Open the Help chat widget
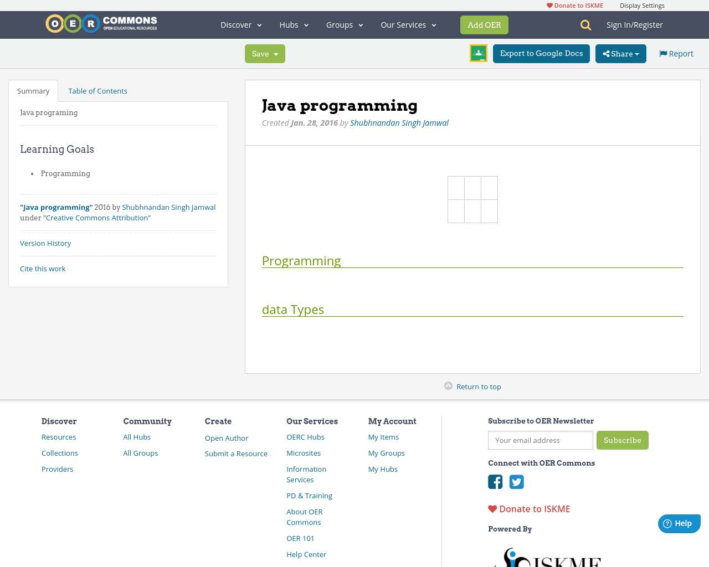 679,523
